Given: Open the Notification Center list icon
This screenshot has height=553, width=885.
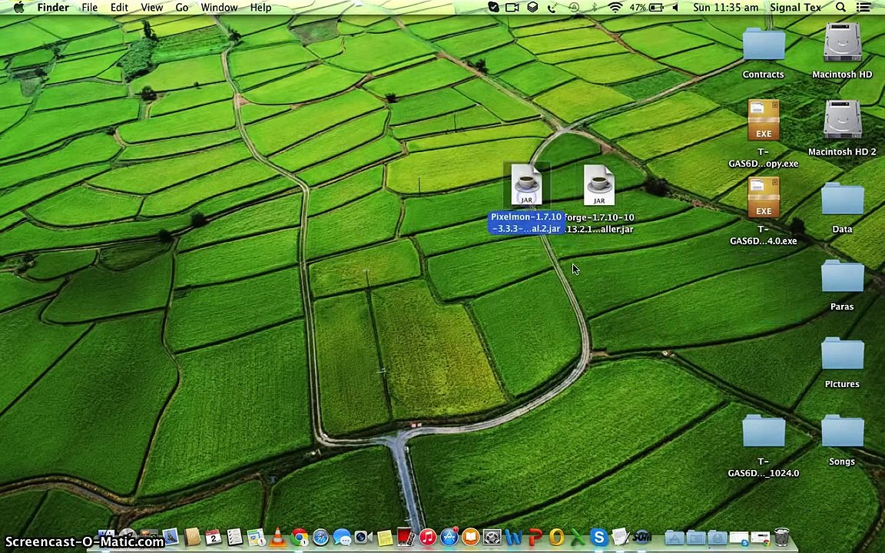Looking at the screenshot, I should click(863, 8).
